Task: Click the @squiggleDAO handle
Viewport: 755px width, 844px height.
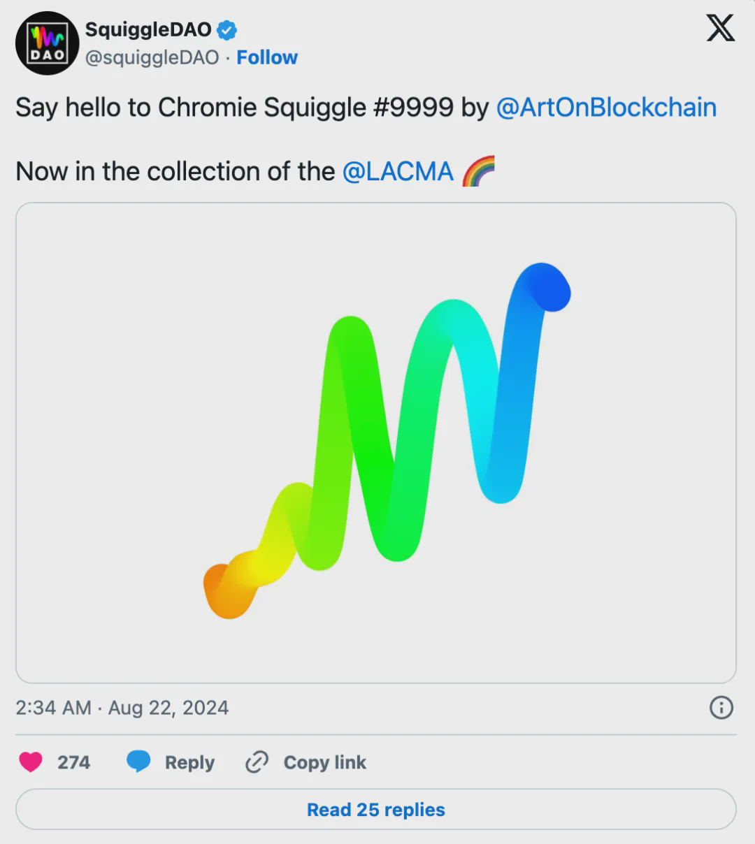Action: coord(152,57)
